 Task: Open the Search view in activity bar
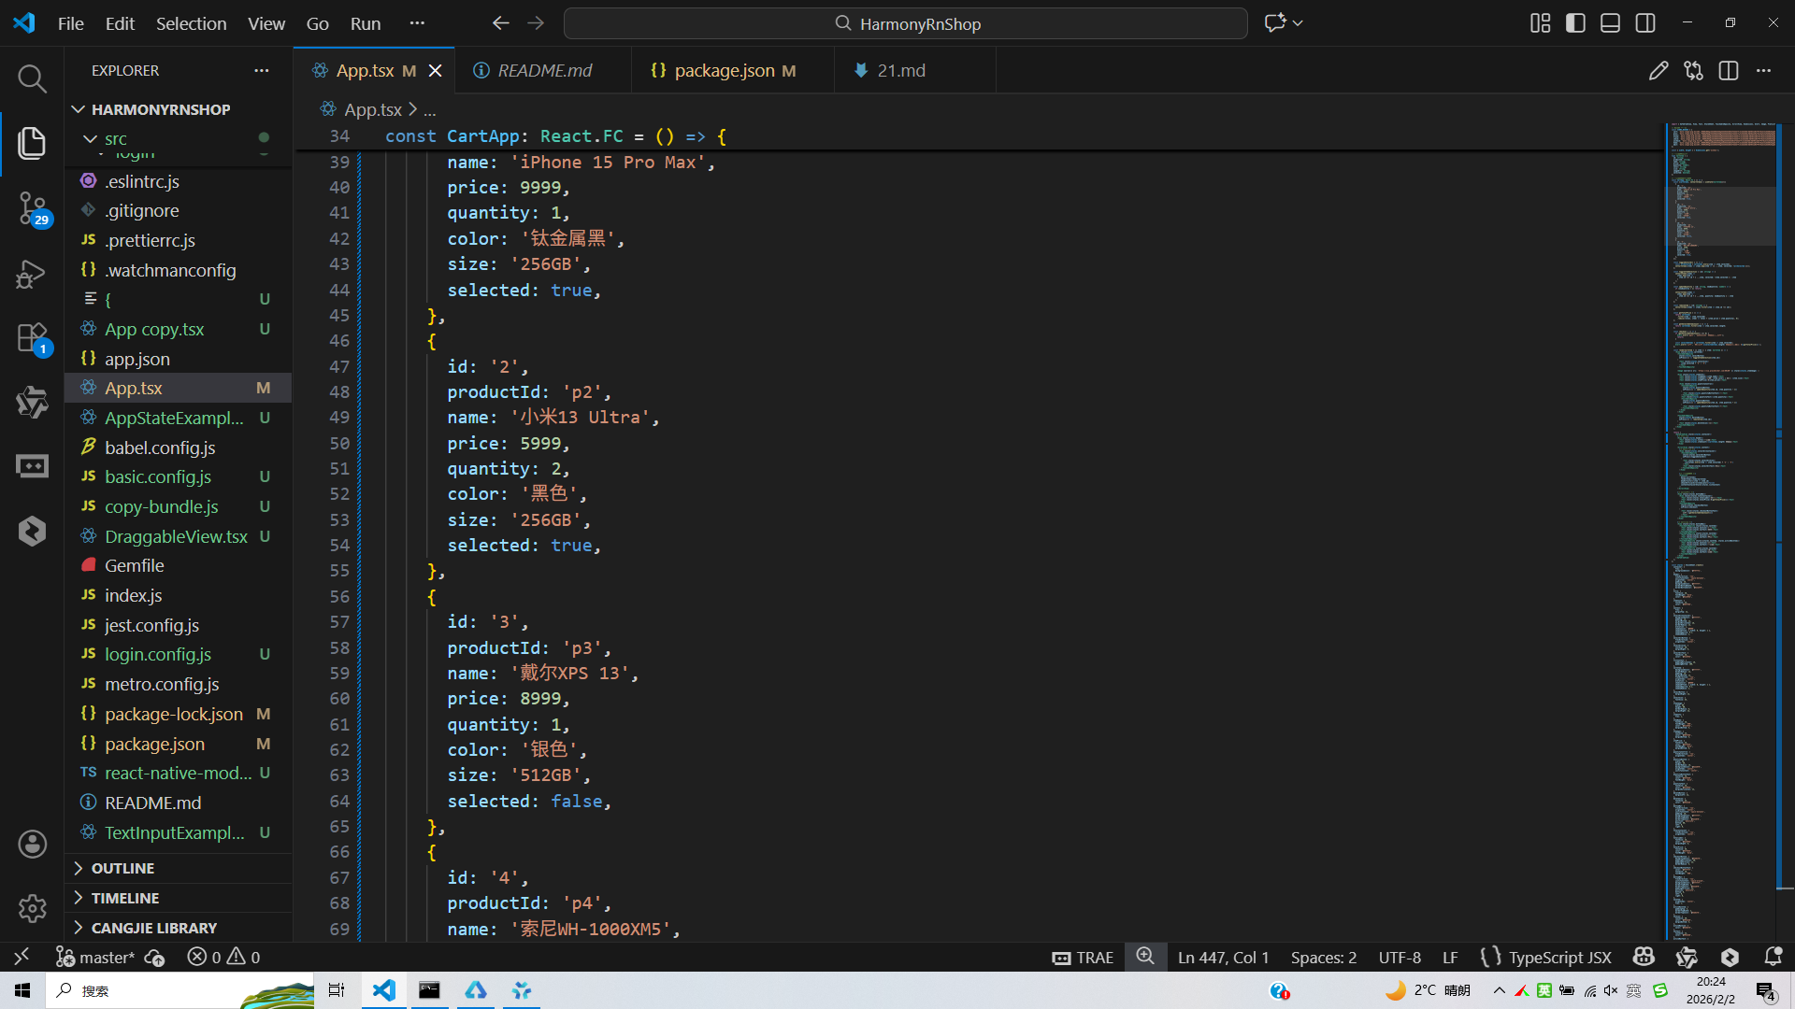[32, 79]
